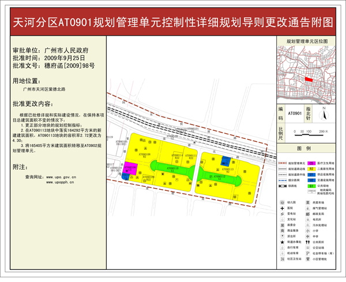Click the red highlighted block in location map
Image resolution: width=346 pixels, height=282 pixels.
pos(310,79)
